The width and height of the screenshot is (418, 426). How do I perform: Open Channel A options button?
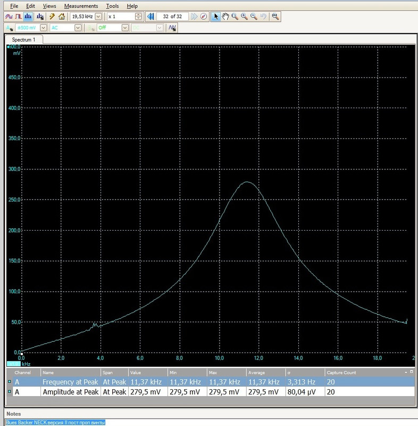click(9, 28)
